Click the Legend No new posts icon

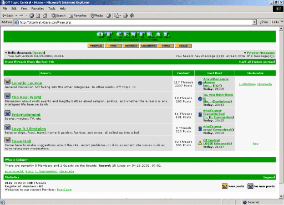(x=250, y=186)
